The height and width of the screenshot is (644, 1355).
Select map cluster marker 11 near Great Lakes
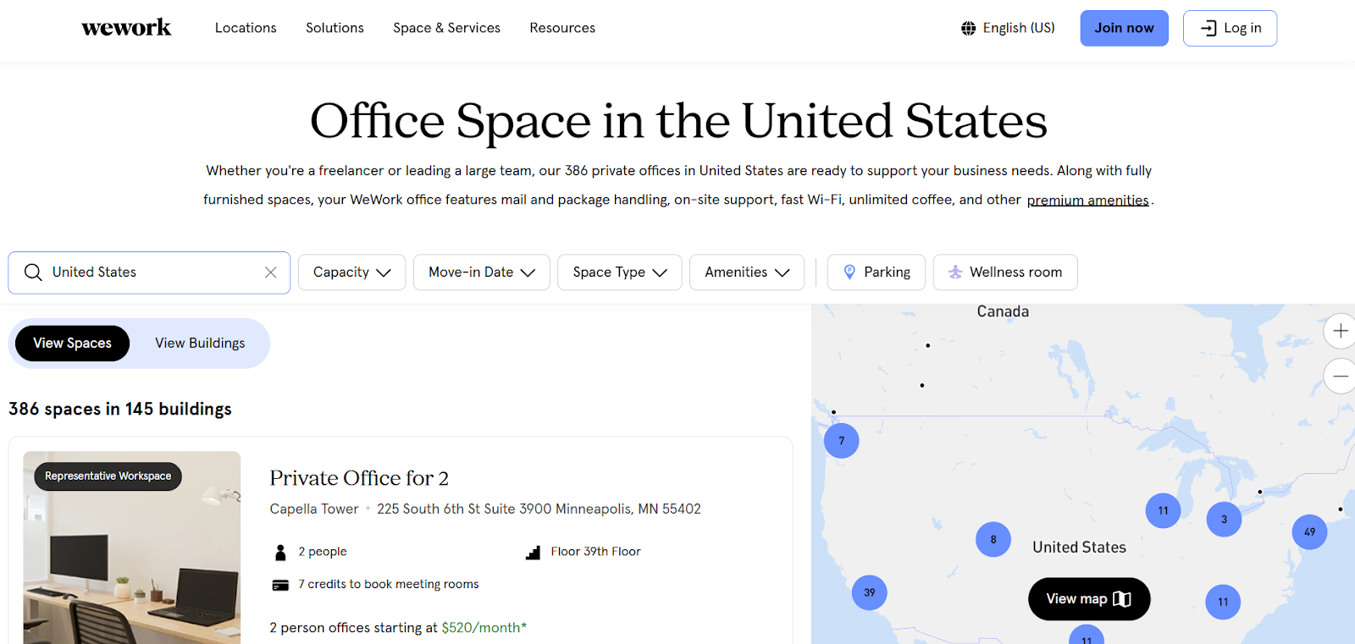point(1163,510)
